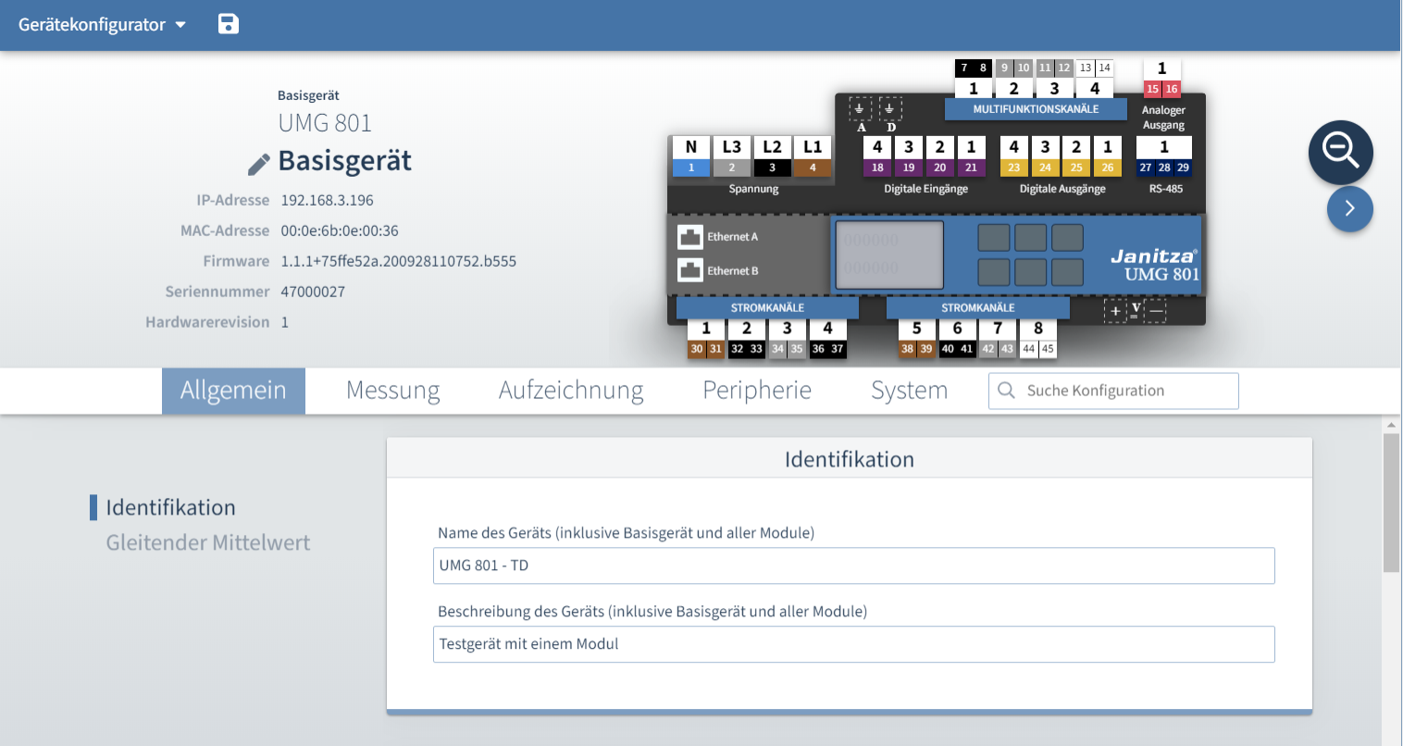Image resolution: width=1403 pixels, height=746 pixels.
Task: Select ground terminal D on the device
Action: (888, 108)
